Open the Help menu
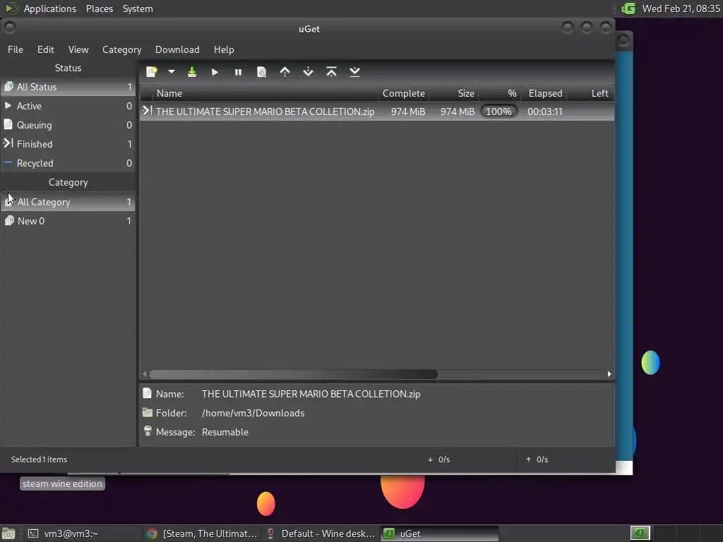 224,49
